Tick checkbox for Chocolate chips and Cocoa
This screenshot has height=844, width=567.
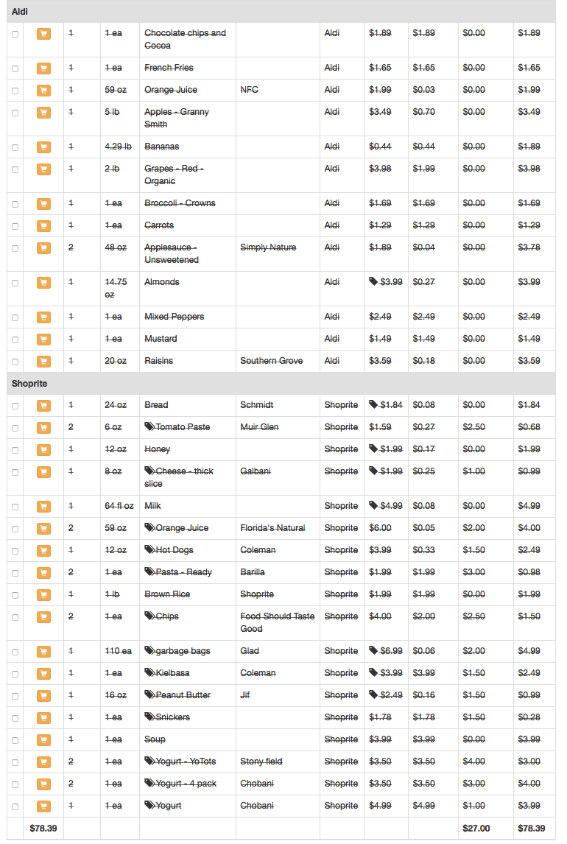coord(15,34)
